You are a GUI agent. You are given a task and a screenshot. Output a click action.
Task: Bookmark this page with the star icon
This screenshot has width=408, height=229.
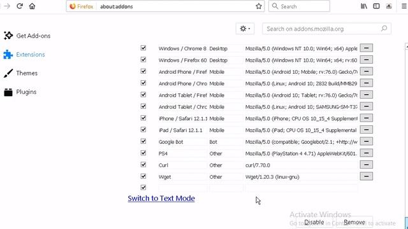258,6
